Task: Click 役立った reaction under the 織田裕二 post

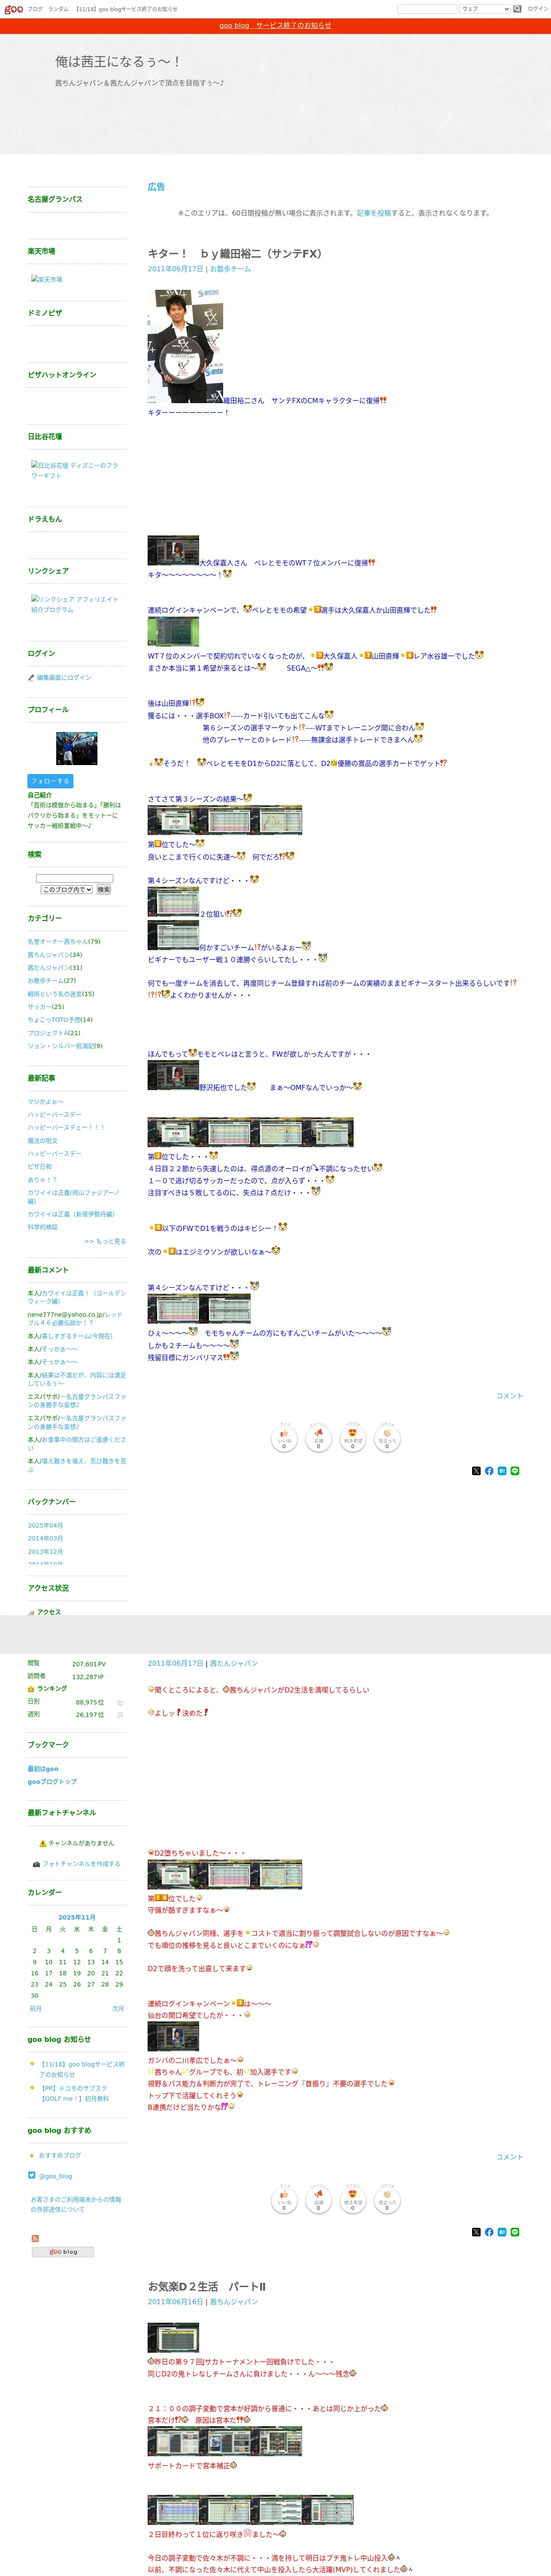Action: pos(387,1438)
